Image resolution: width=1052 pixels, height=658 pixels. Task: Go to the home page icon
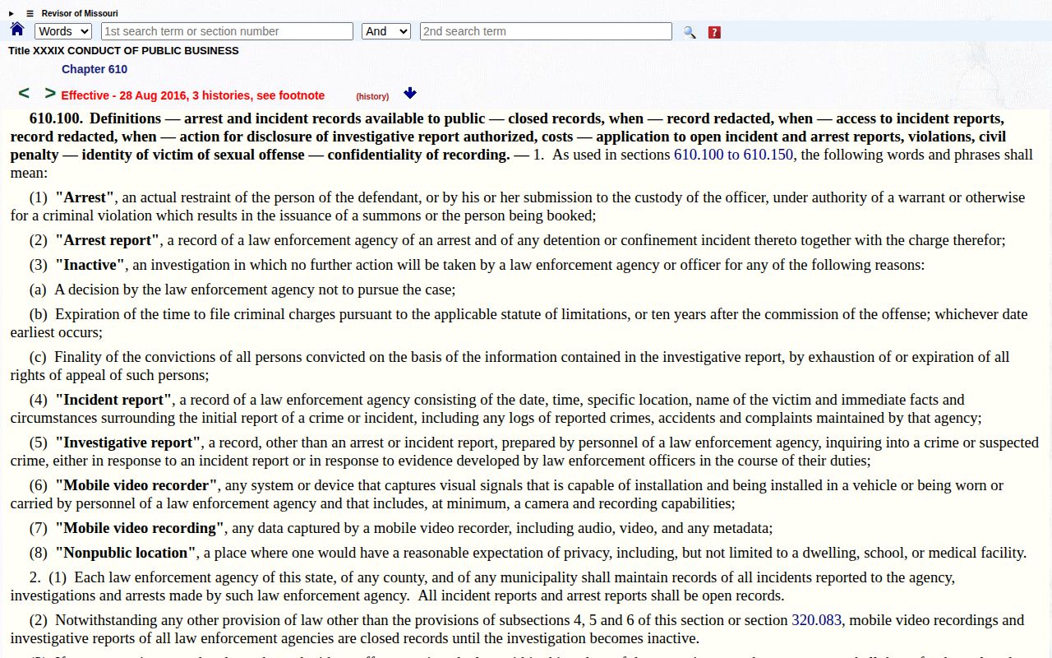point(17,30)
